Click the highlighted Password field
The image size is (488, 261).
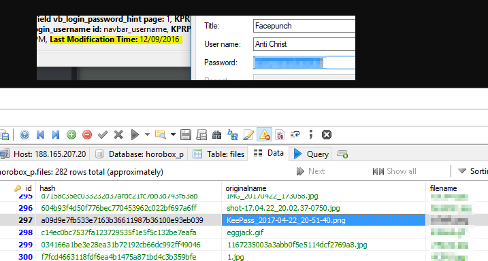tap(304, 63)
